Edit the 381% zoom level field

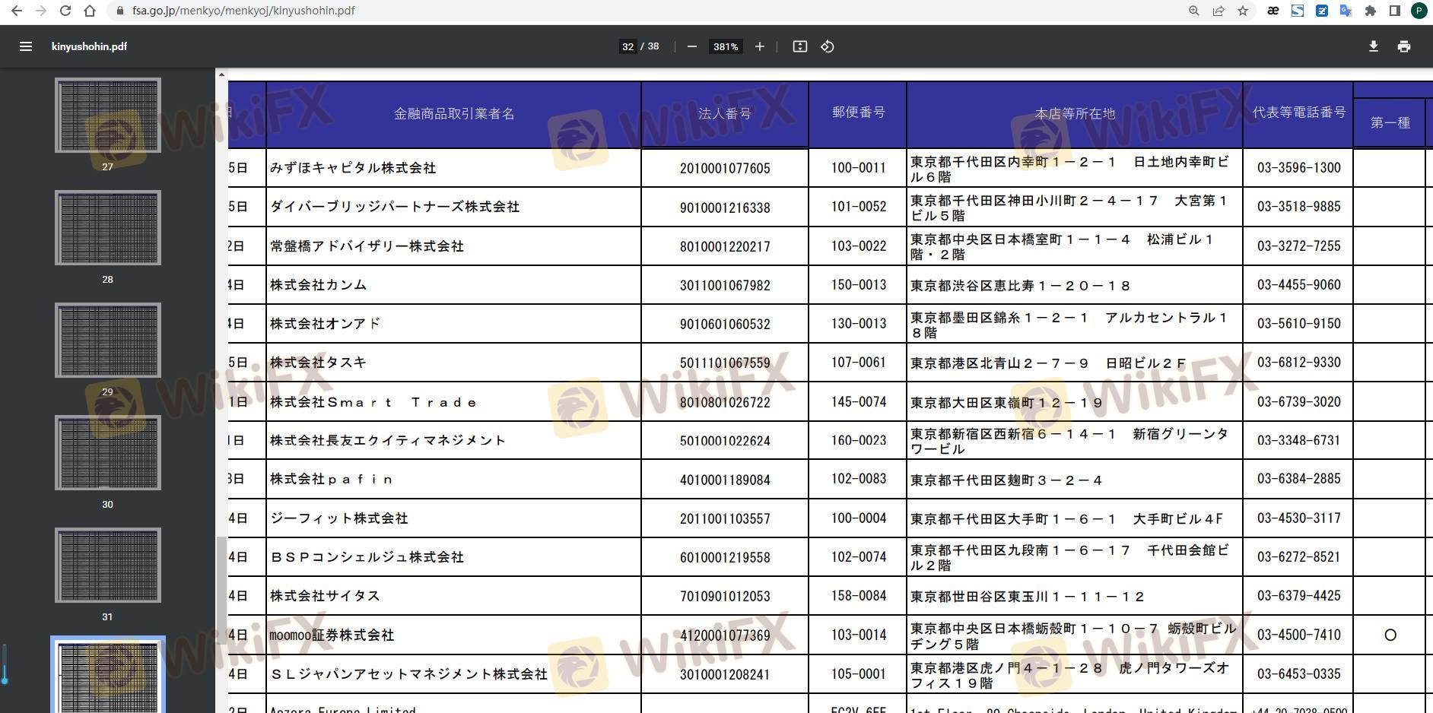tap(725, 46)
